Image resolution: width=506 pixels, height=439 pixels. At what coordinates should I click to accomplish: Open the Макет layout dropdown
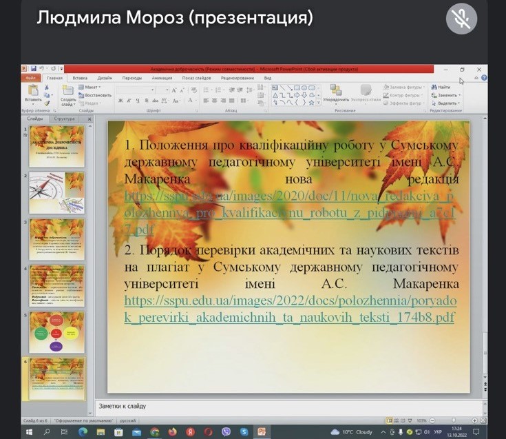pyautogui.click(x=90, y=88)
